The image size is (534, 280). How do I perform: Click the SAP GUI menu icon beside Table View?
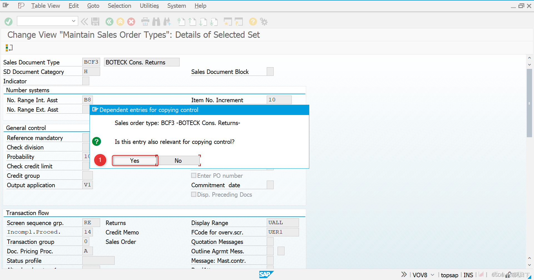tap(21, 6)
